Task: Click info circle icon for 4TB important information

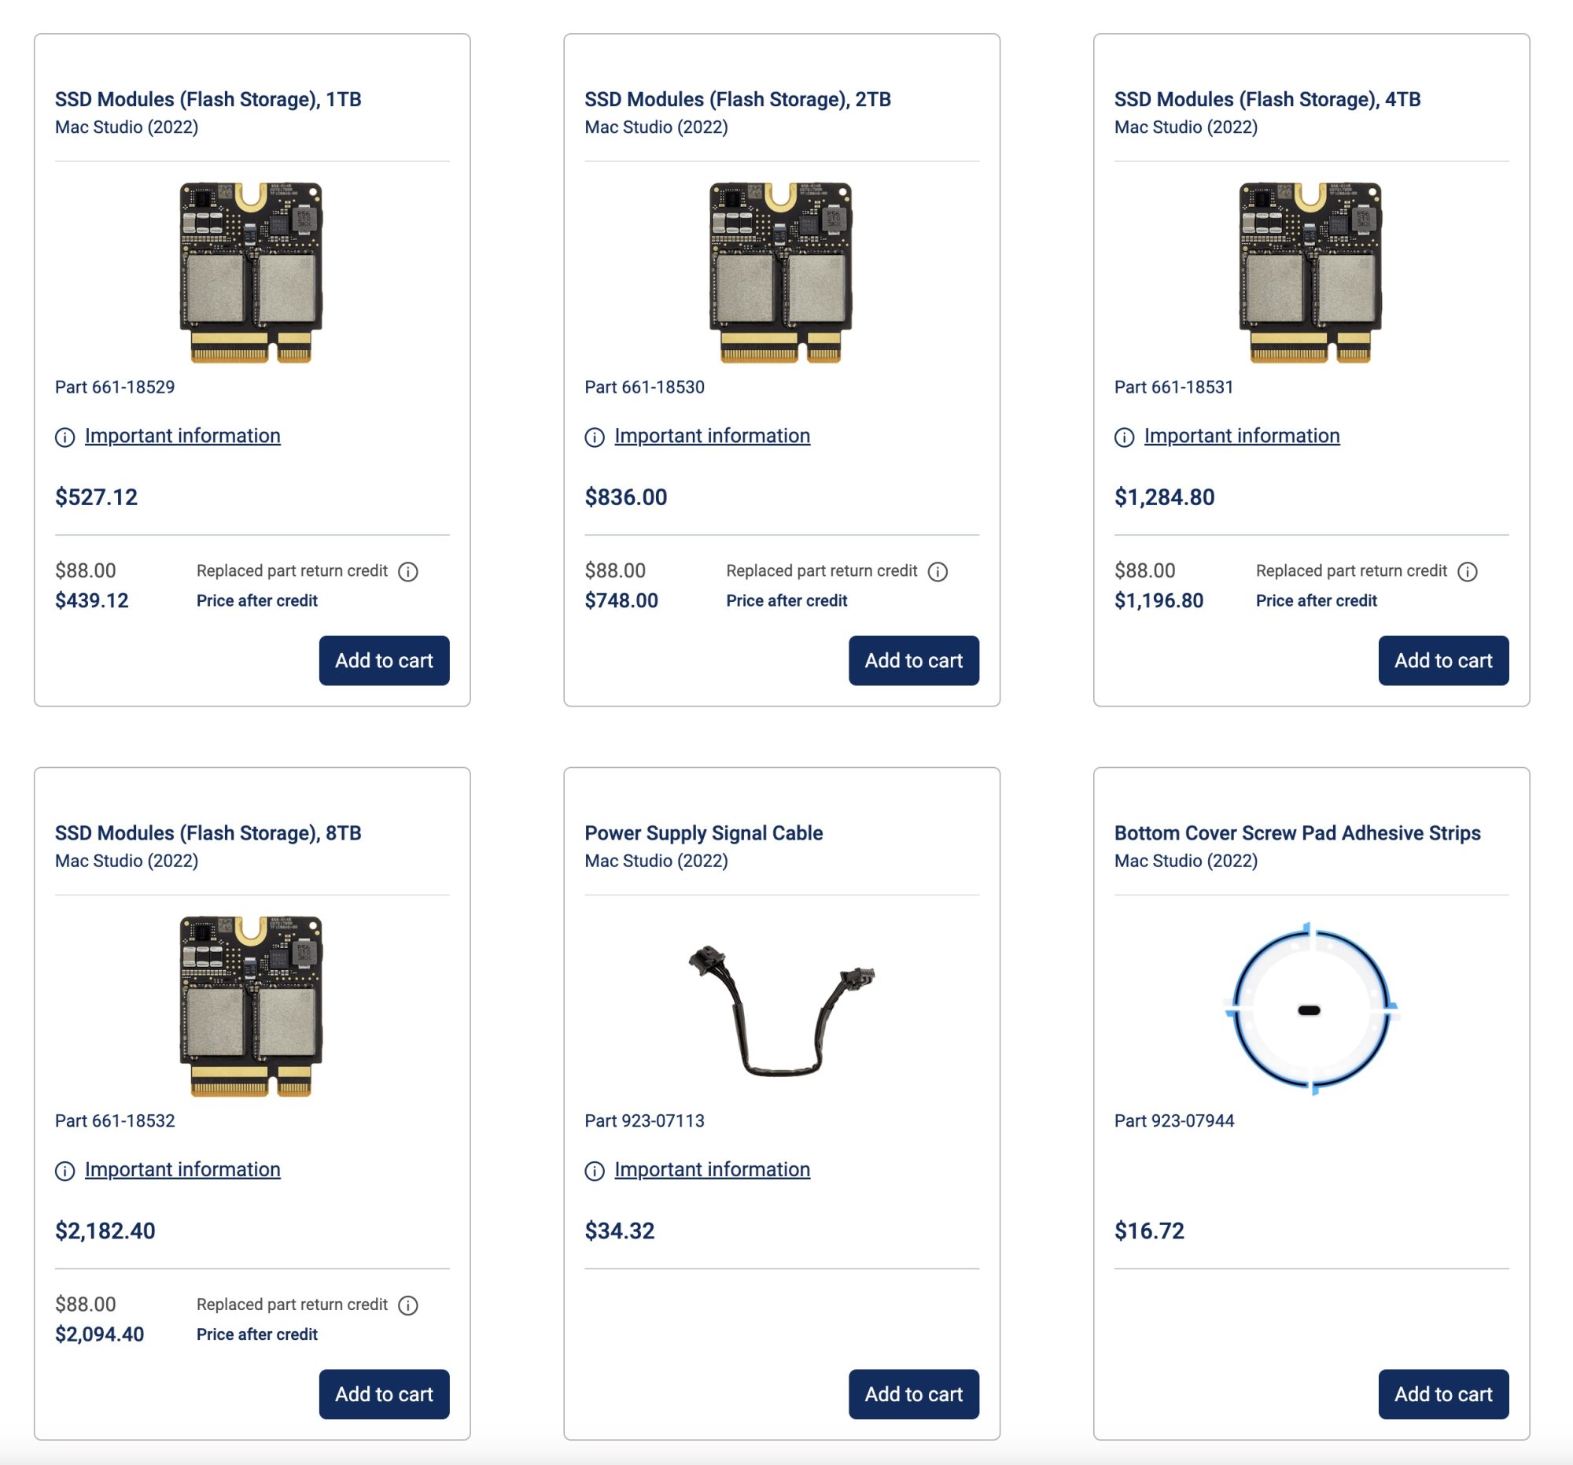Action: point(1125,437)
